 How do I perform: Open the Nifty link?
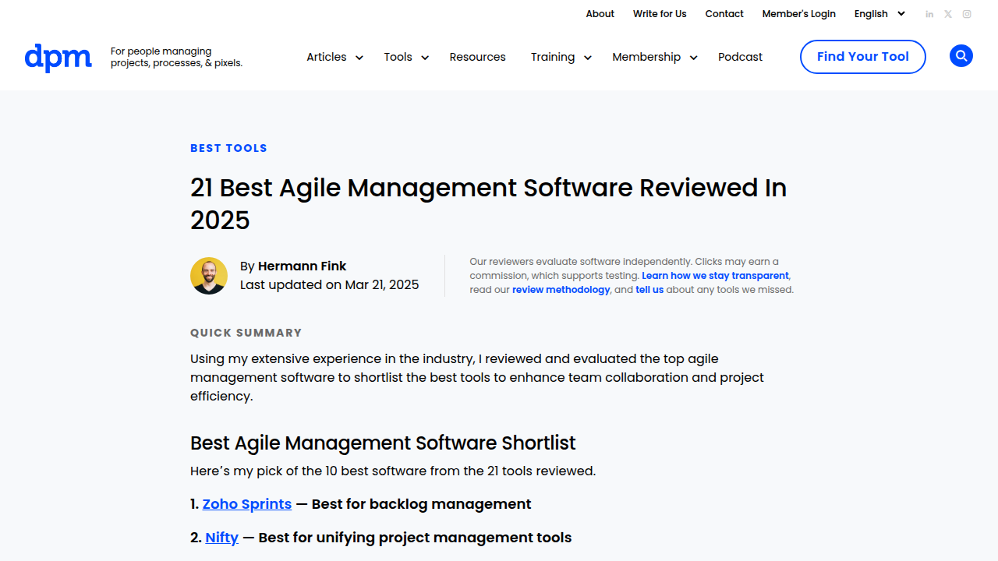(x=221, y=538)
